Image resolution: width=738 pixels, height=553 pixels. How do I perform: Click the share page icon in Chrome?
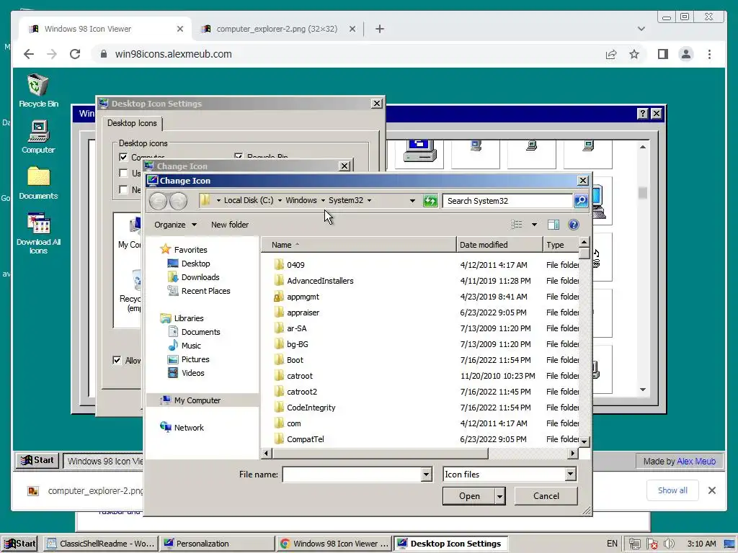[x=611, y=54]
